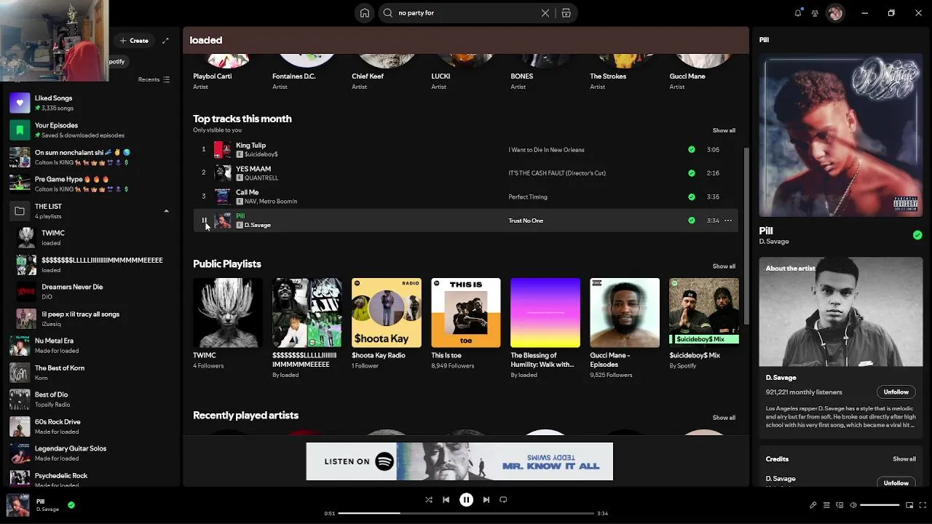Open the Recents sort and view dropdown

pyautogui.click(x=154, y=79)
